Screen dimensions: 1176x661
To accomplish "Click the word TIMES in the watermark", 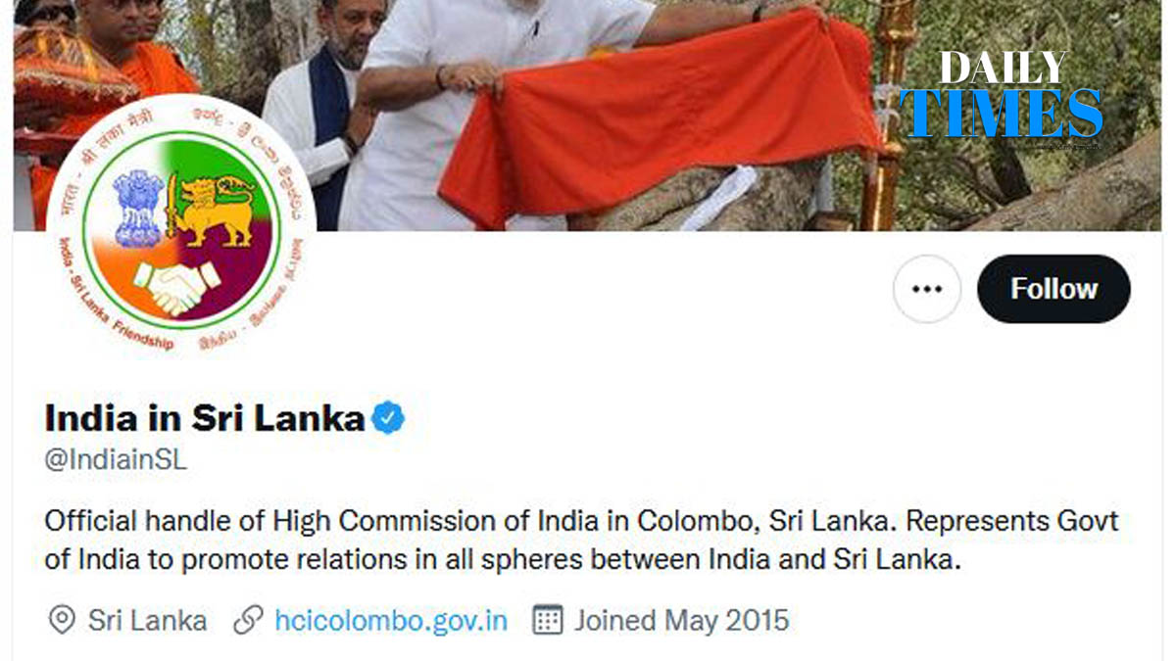I will [x=1002, y=113].
